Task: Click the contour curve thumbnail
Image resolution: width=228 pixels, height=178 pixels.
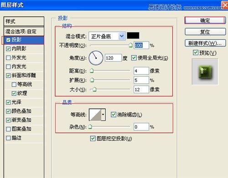Action: [x=95, y=115]
